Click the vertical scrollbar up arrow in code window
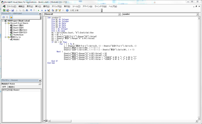Screen dimensions: 202x124 199,18
